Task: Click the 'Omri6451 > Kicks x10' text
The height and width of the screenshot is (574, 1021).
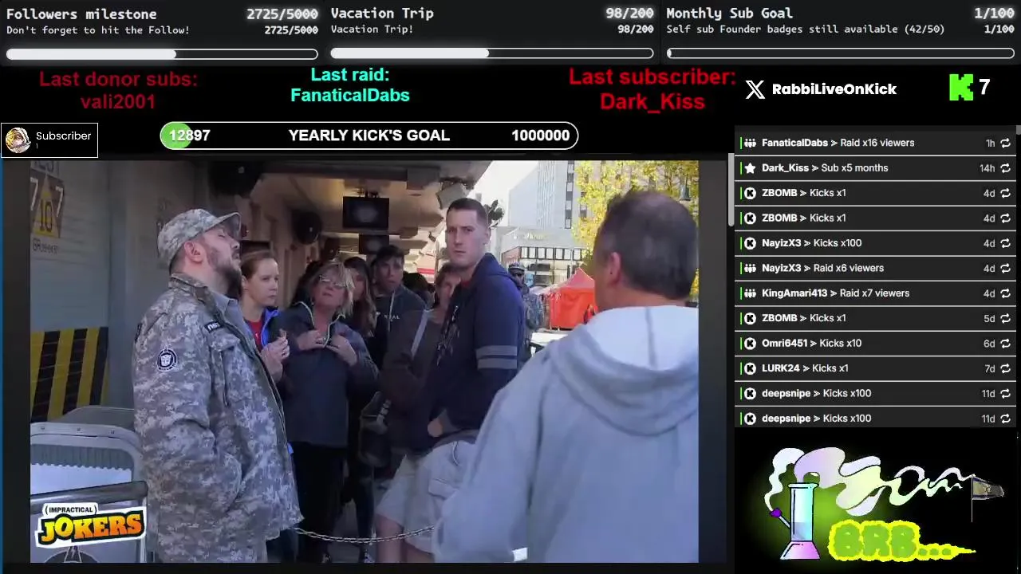Action: coord(811,344)
